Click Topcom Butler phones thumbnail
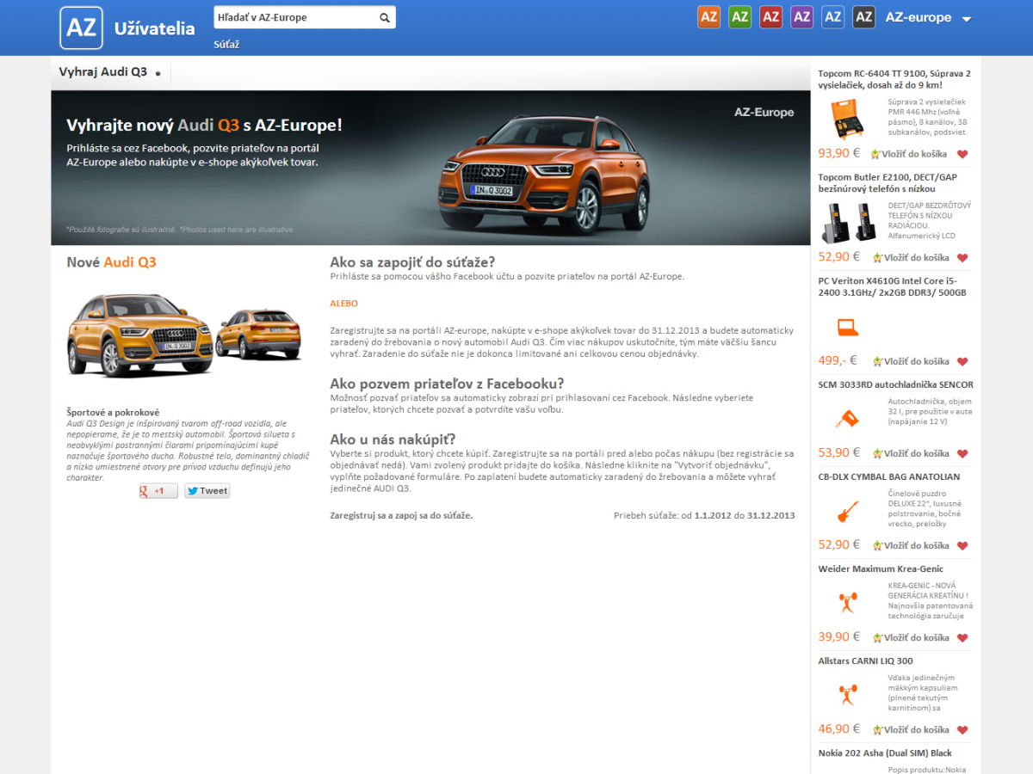 (849, 222)
